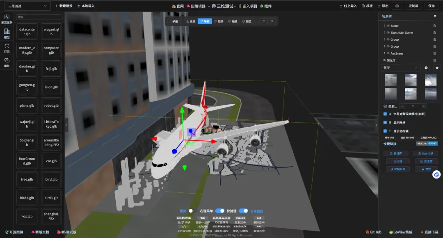Expand the Scene tree node
This screenshot has width=443, height=238.
(x=384, y=26)
